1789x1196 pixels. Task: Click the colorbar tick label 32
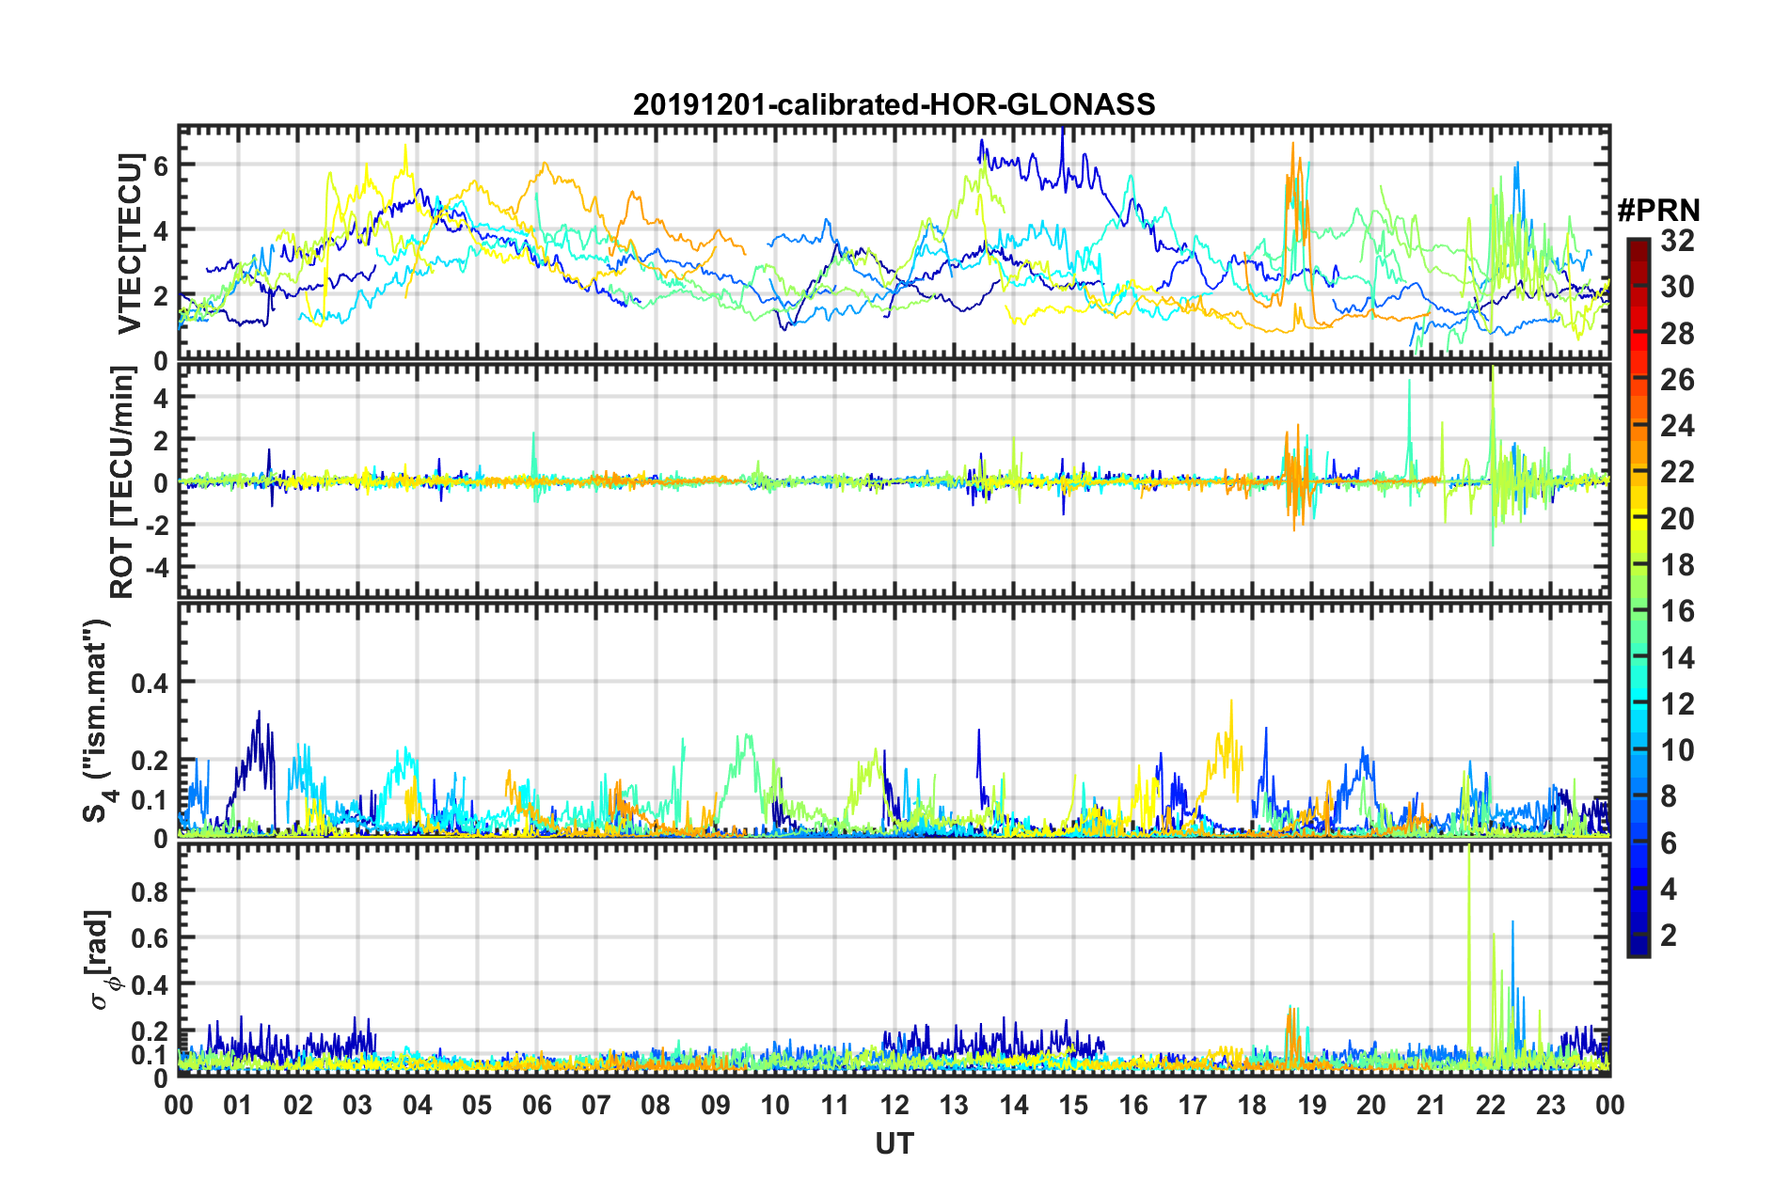click(x=1677, y=241)
